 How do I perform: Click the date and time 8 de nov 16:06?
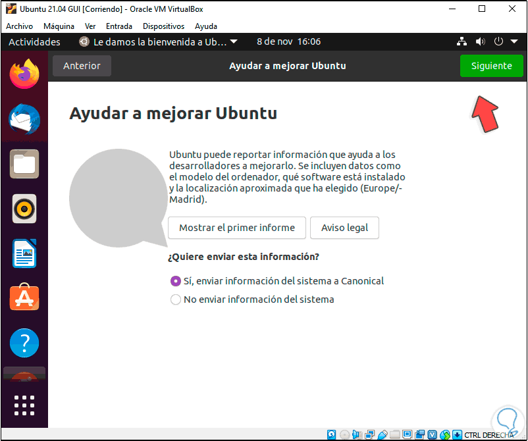coord(288,41)
